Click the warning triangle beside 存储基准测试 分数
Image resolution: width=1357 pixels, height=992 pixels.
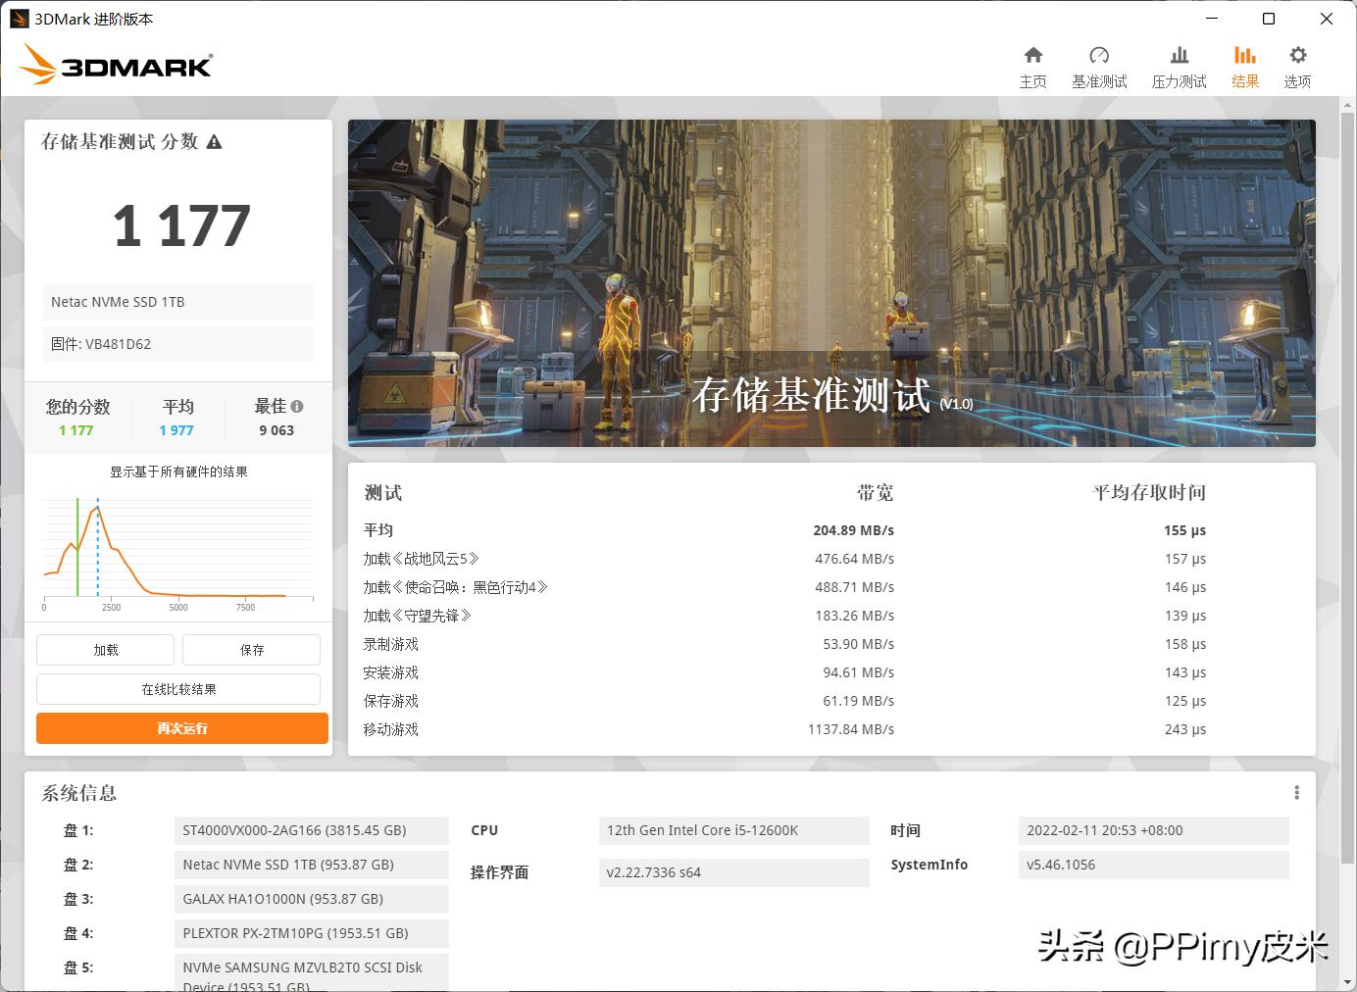point(214,141)
